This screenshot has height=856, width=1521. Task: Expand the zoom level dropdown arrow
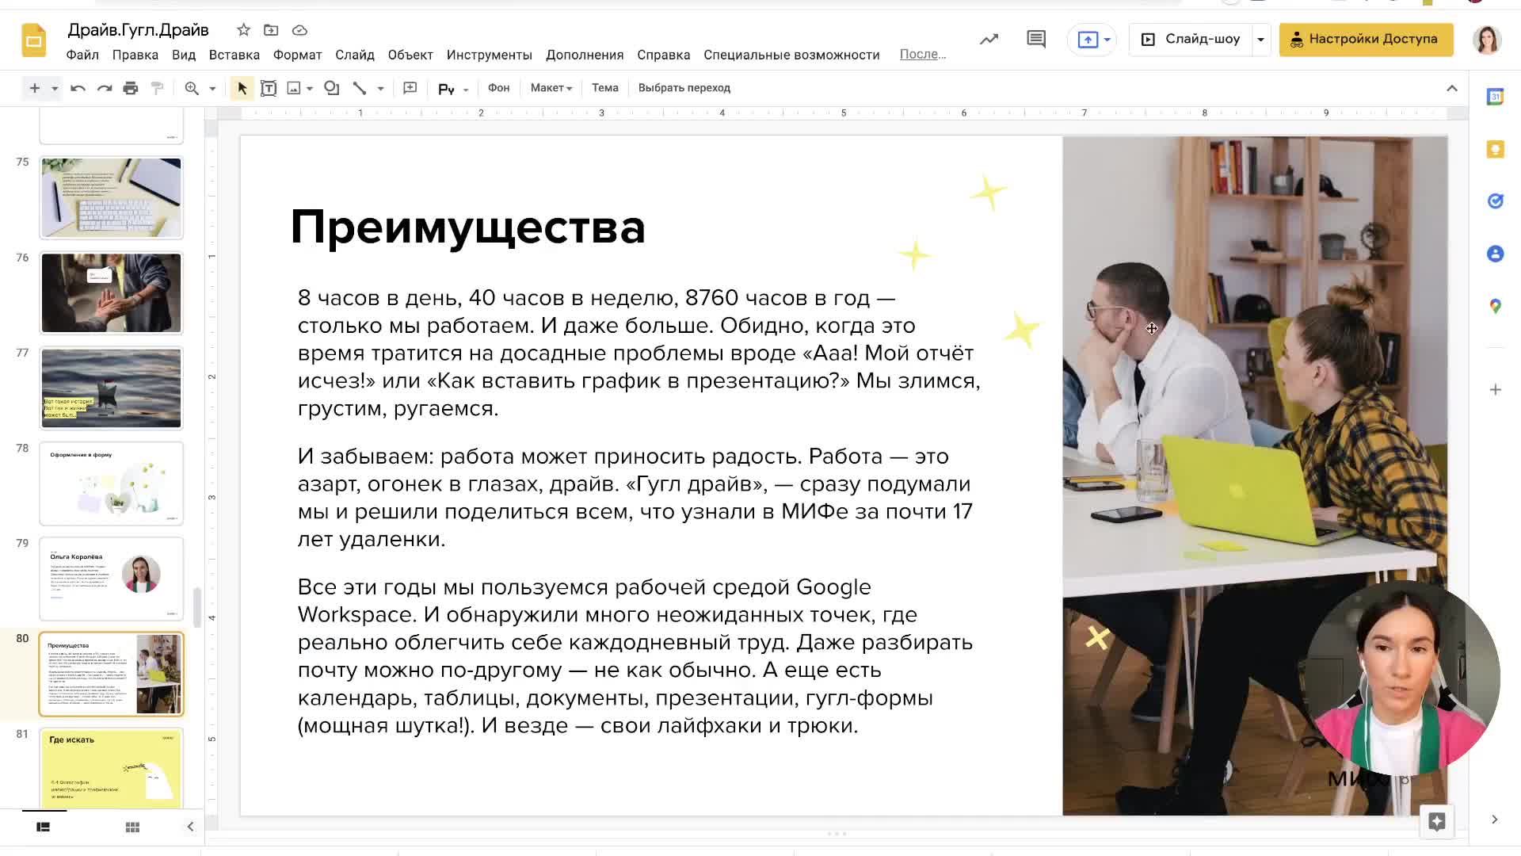pyautogui.click(x=212, y=89)
